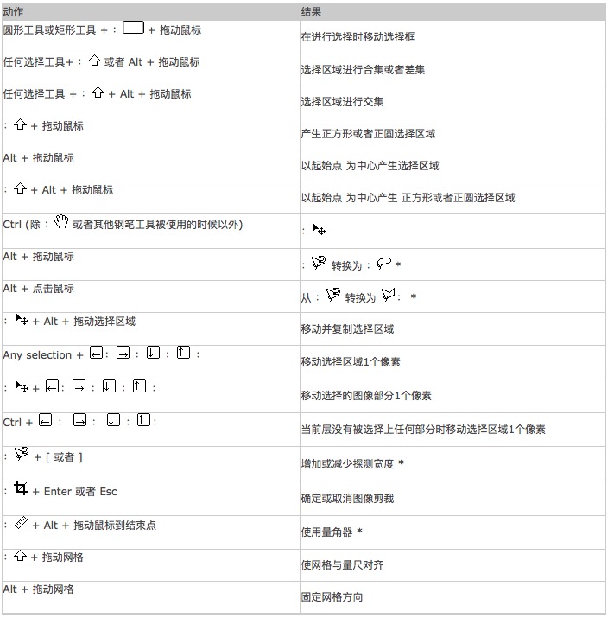This screenshot has width=608, height=618.
Task: Click the 使用量角器 result cell
Action: (x=331, y=531)
